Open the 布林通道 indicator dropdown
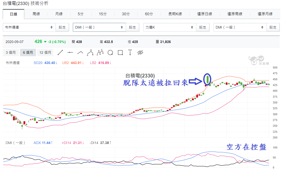The height and width of the screenshot is (170, 283). pyautogui.click(x=29, y=27)
